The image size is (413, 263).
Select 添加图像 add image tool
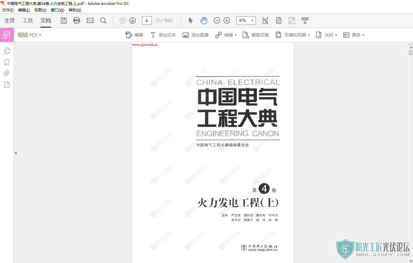195,35
